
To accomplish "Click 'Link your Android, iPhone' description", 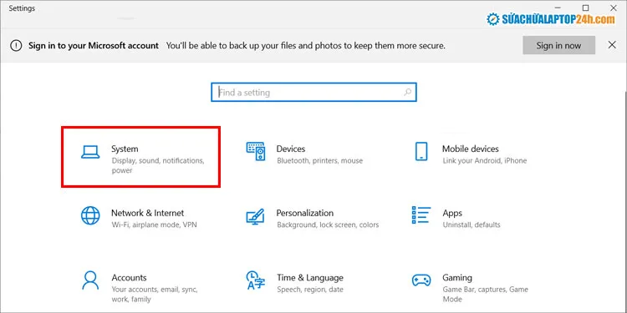I will 485,161.
